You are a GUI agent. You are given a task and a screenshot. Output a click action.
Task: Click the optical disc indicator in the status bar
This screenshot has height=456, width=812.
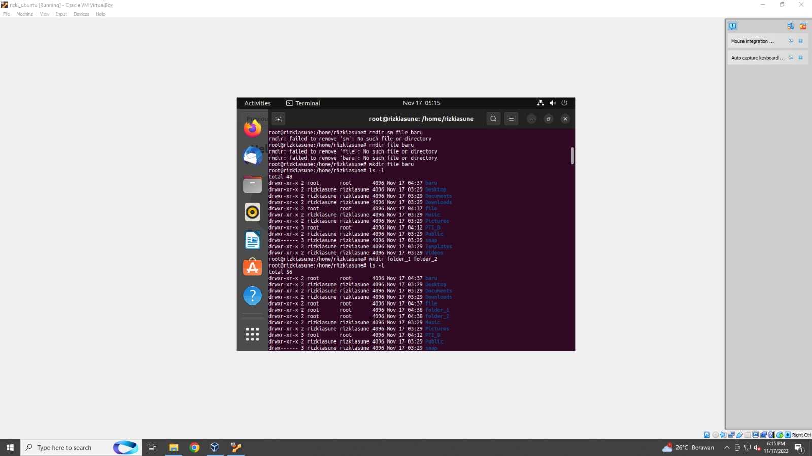715,435
